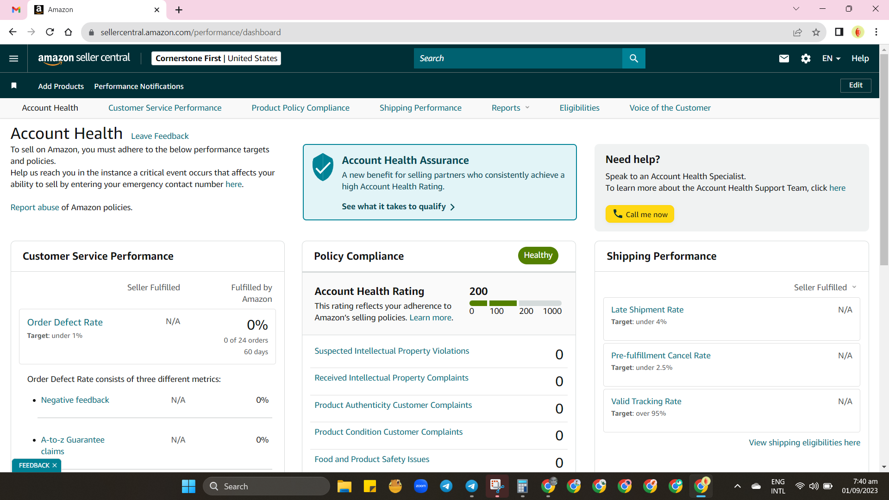
Task: Click the OneDrive cloud tray icon
Action: [x=756, y=486]
